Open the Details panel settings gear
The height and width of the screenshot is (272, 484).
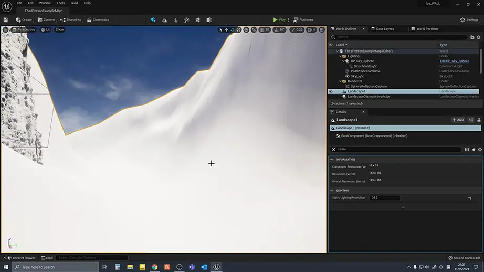[x=480, y=149]
